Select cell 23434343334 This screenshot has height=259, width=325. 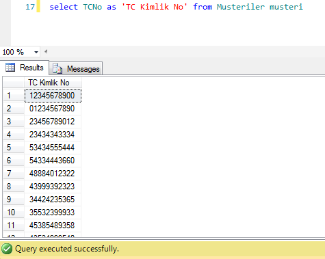53,135
